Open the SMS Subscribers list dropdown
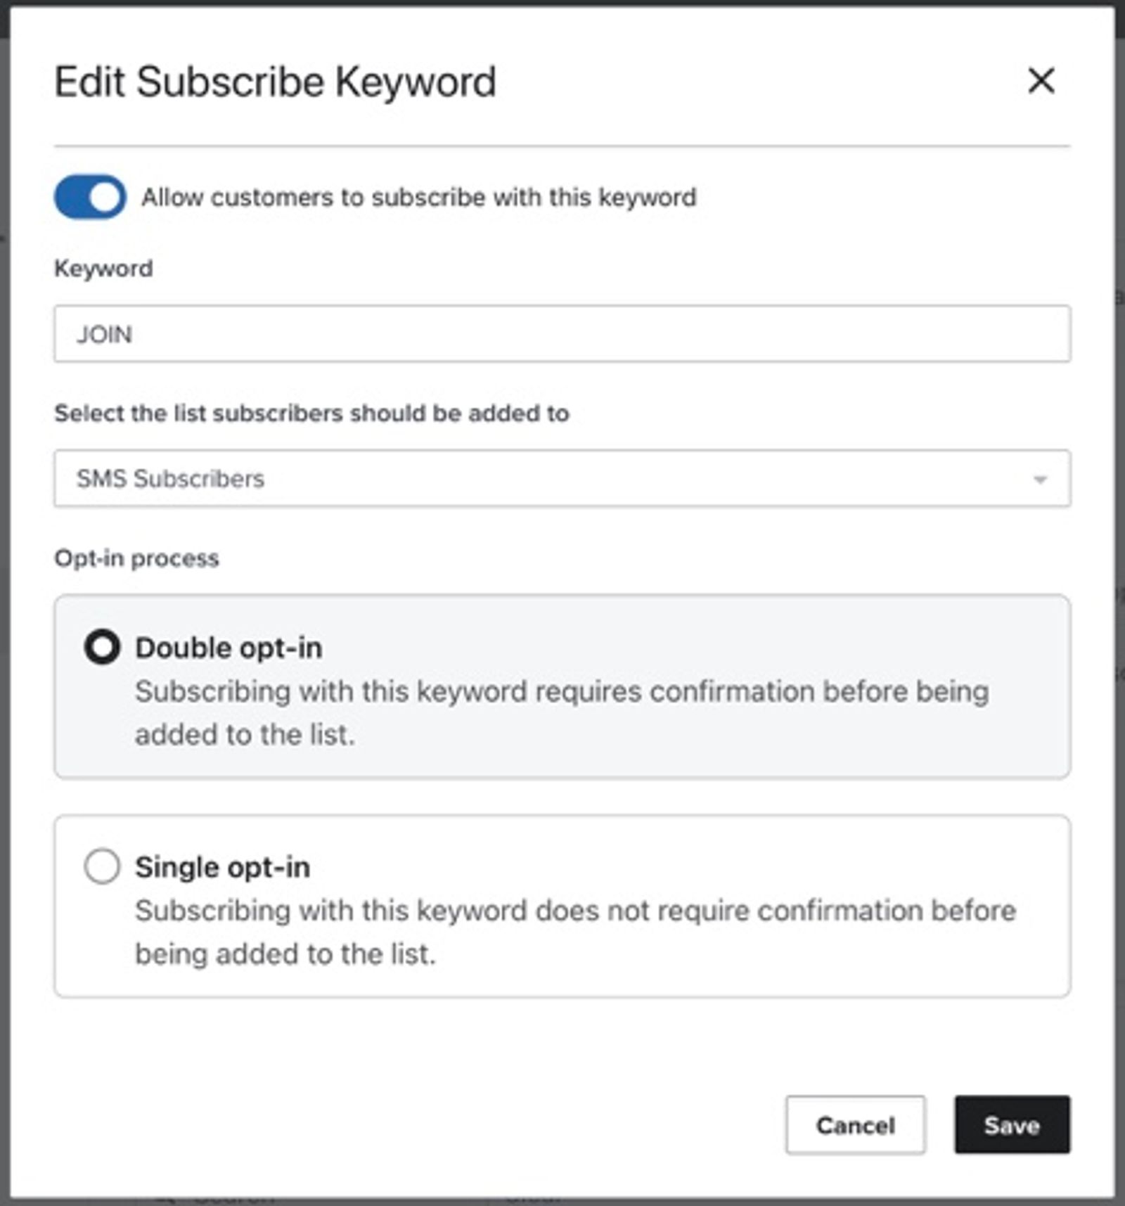This screenshot has width=1125, height=1206. point(562,478)
